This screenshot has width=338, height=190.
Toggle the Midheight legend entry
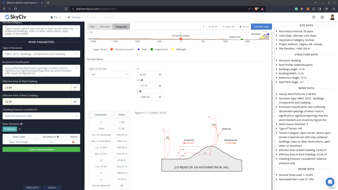pos(179,49)
